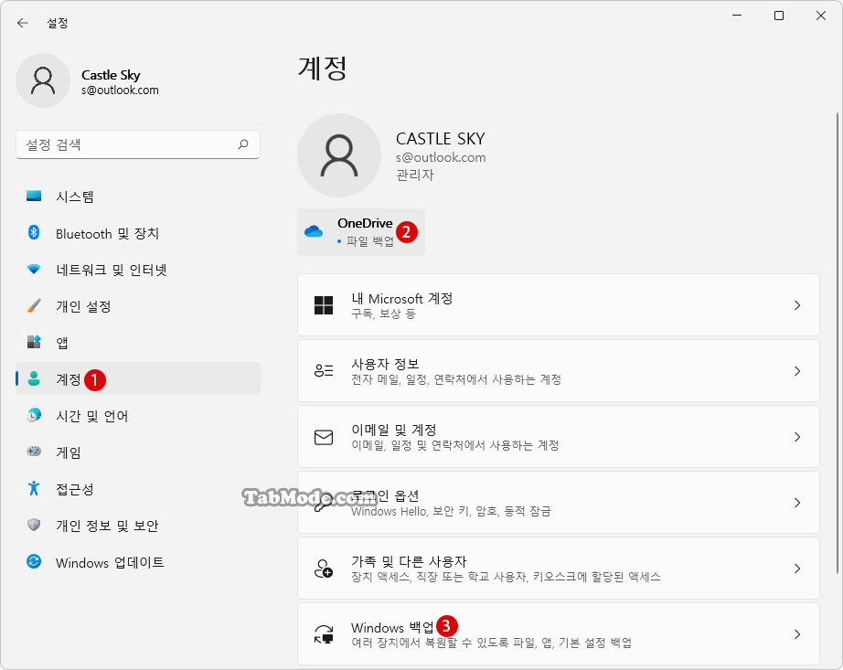Open Windows 업데이트 in the sidebar
The width and height of the screenshot is (843, 670).
pos(138,562)
